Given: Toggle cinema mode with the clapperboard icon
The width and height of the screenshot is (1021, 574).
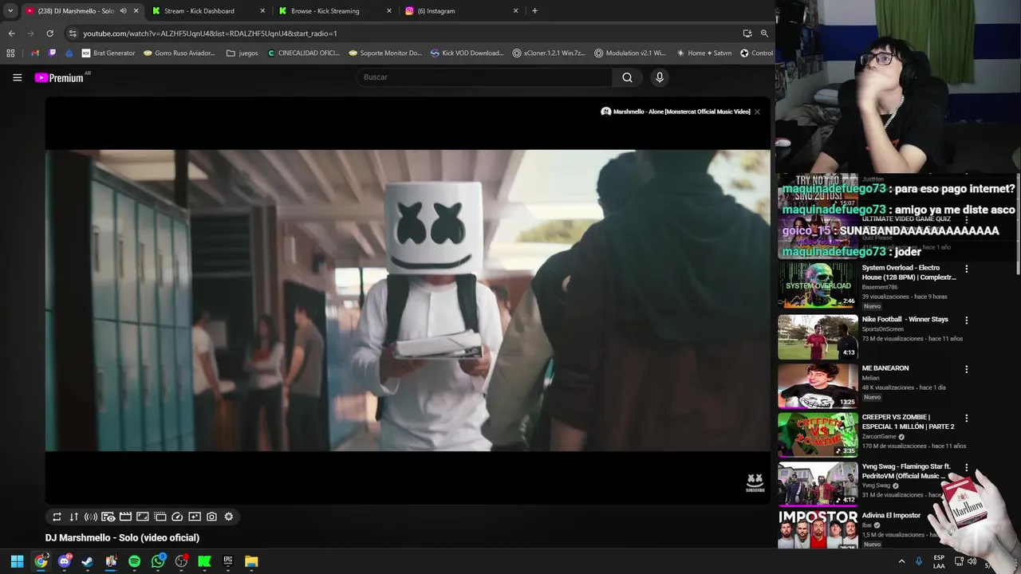Looking at the screenshot, I should click(x=125, y=517).
